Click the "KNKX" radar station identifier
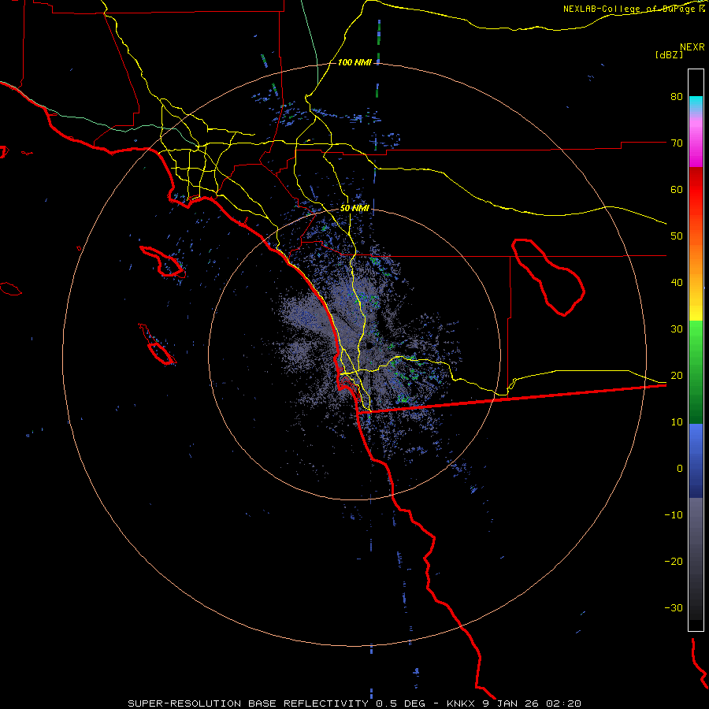This screenshot has width=709, height=709. pos(460,703)
